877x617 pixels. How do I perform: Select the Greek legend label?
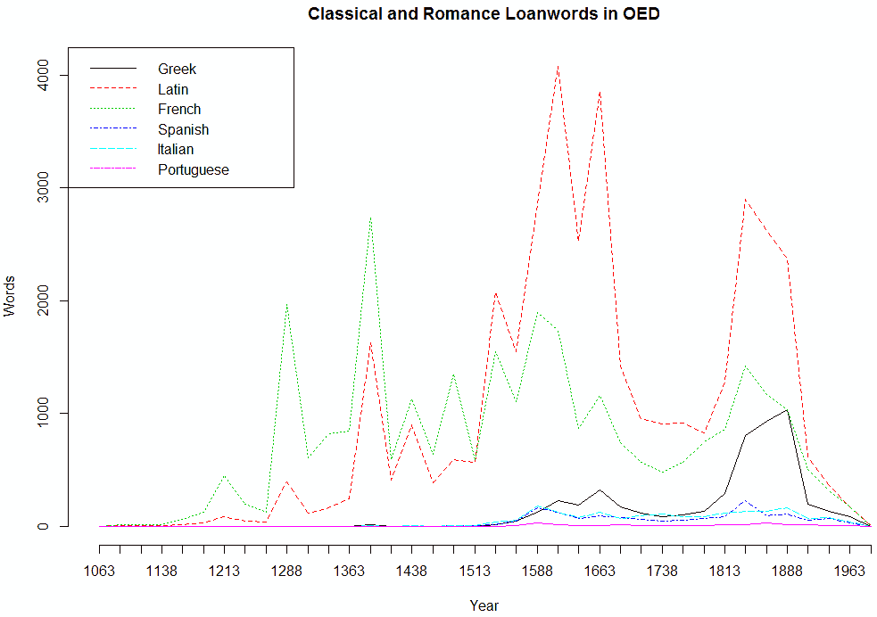click(177, 69)
